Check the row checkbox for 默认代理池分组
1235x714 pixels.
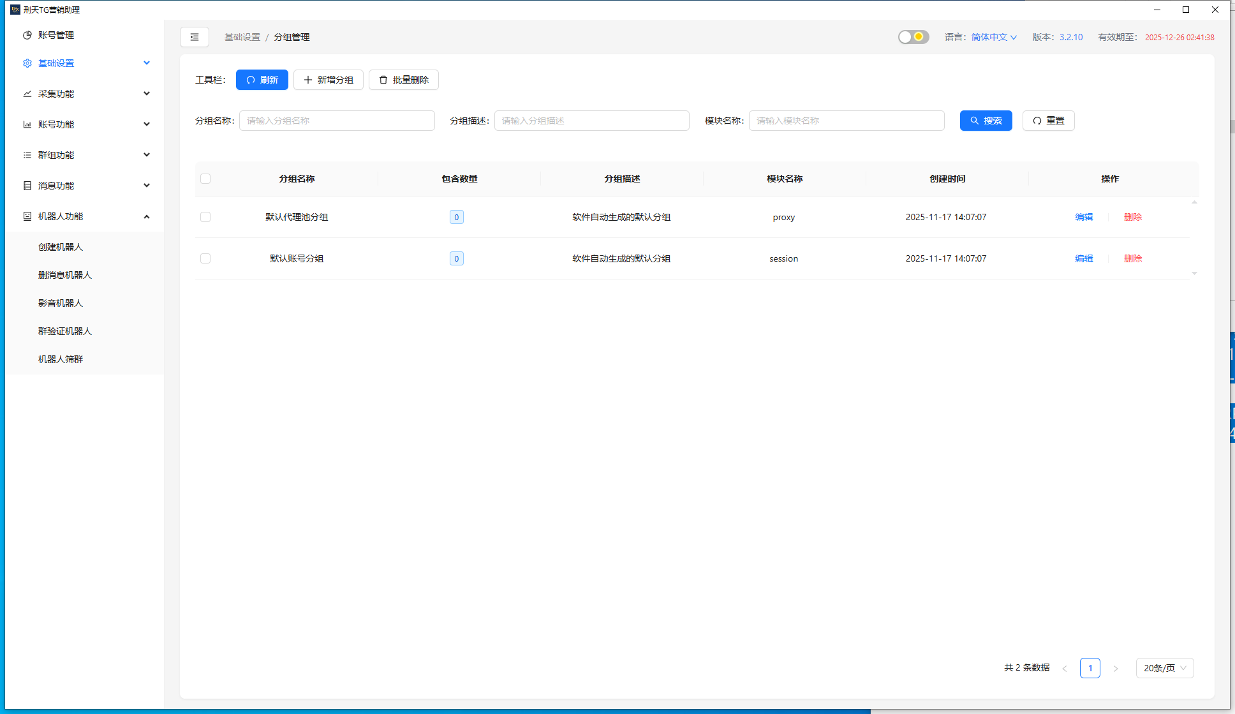pos(205,217)
